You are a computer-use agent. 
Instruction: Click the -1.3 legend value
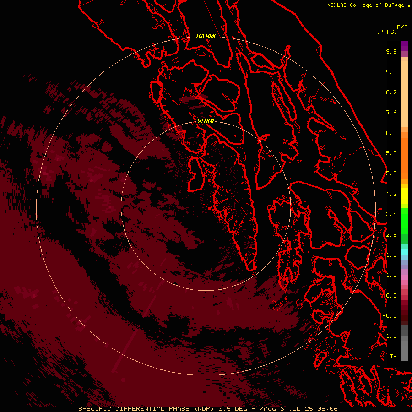[x=390, y=336]
